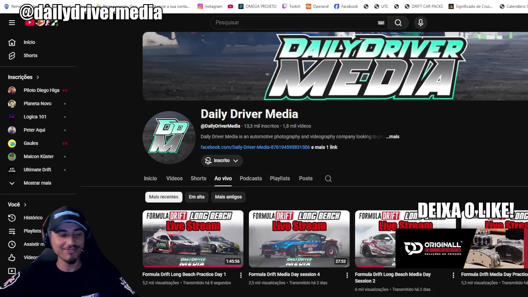528x297 pixels.
Task: Switch to the Podcasts tab
Action: click(x=251, y=179)
